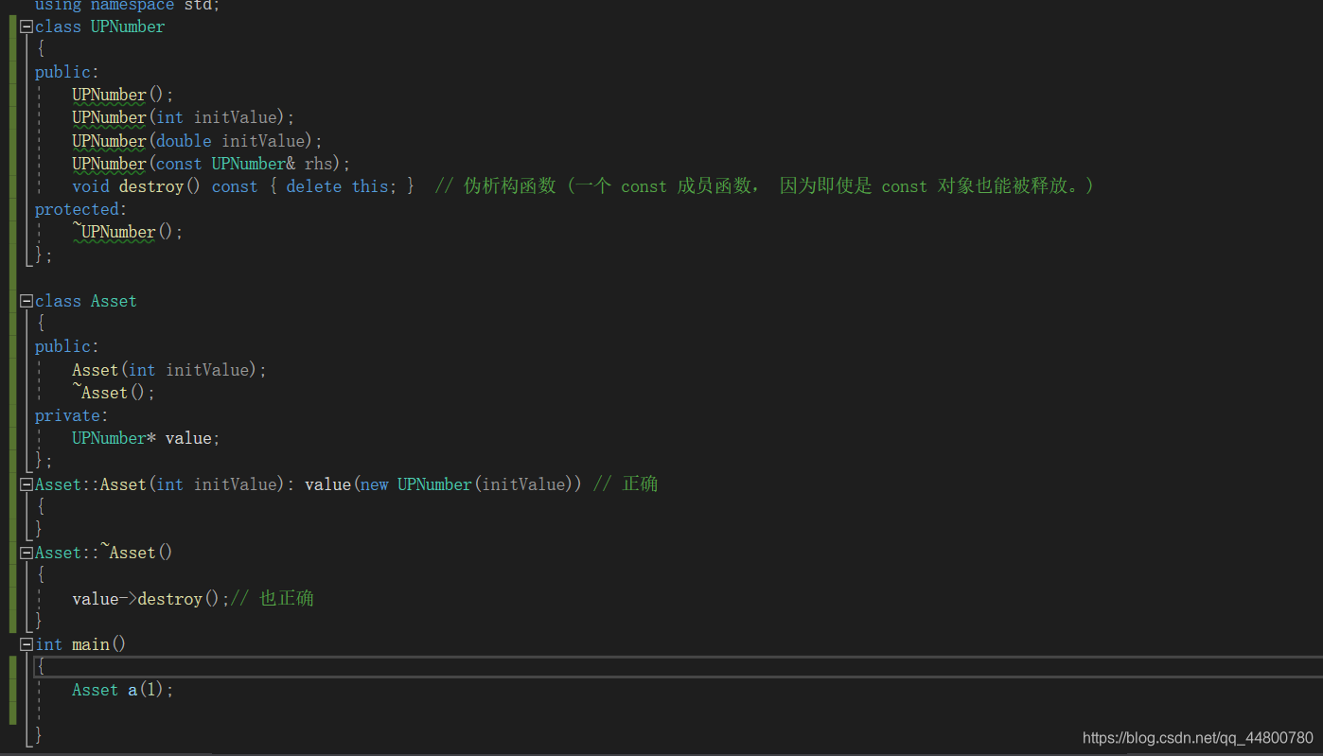The height and width of the screenshot is (756, 1323).
Task: Click 'void destroy() const' method
Action: [165, 186]
